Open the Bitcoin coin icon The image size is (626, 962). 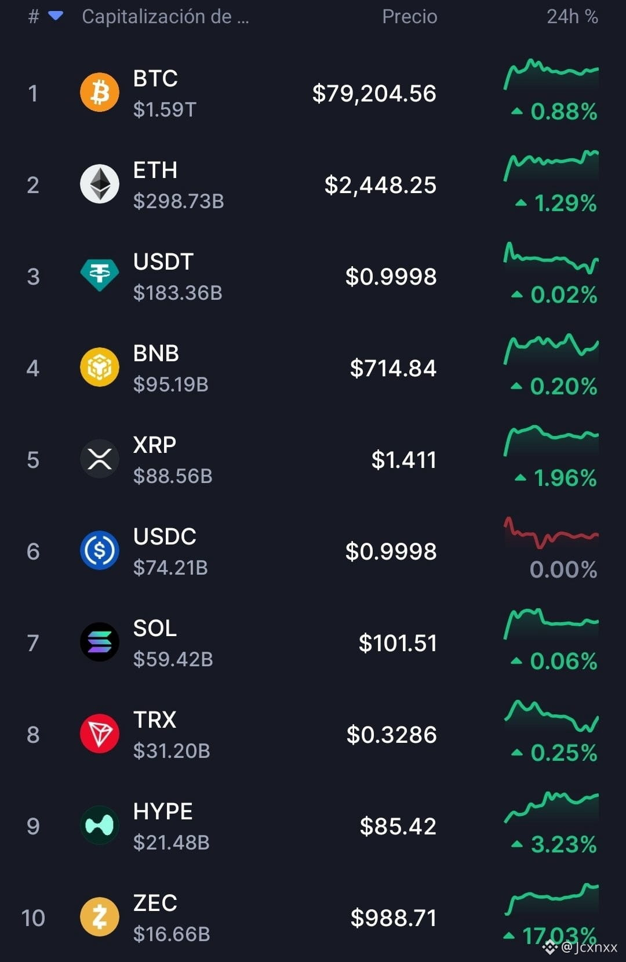coord(100,92)
